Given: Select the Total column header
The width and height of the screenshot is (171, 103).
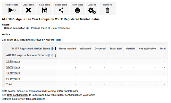Looking at the screenshot, I should 162,49.
